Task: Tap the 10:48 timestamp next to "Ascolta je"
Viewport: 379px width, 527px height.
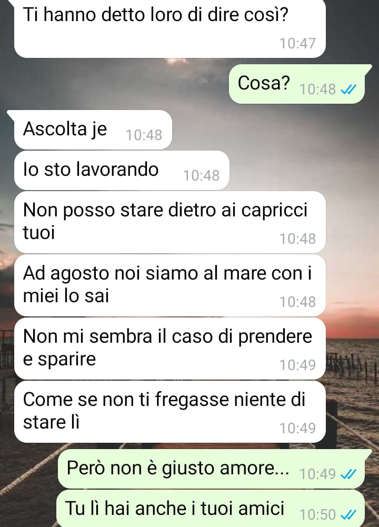Action: point(144,135)
